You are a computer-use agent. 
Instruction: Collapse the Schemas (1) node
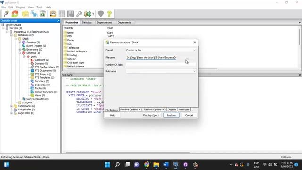[x=20, y=53]
